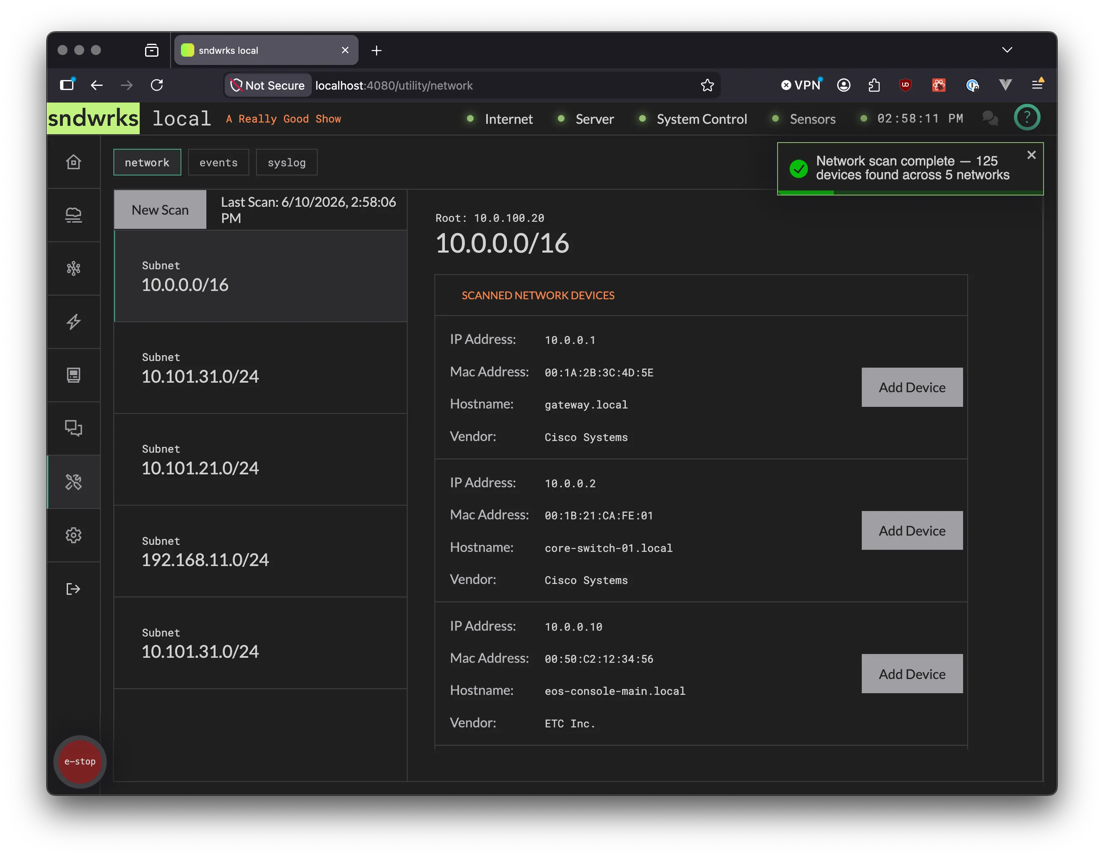Click the uBlock shield extension icon
This screenshot has height=857, width=1104.
[x=906, y=85]
